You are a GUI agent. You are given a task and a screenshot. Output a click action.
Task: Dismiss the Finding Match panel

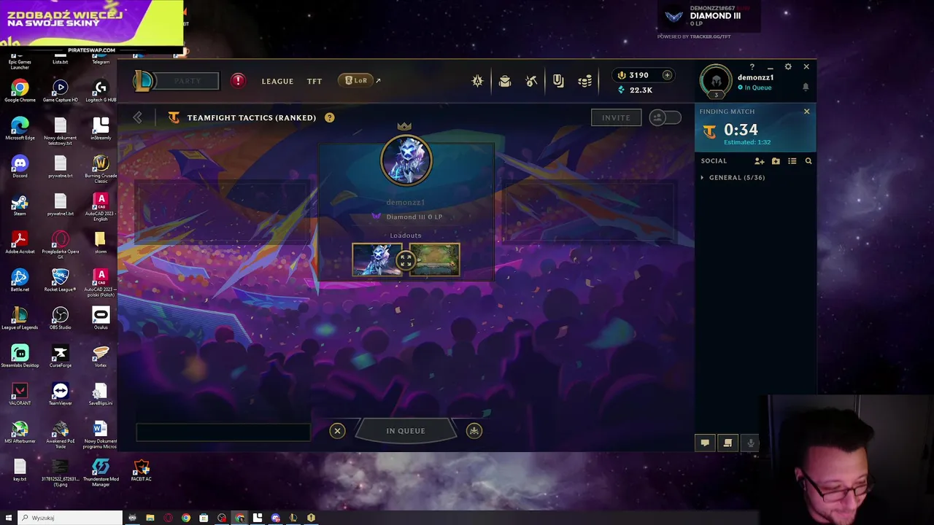click(806, 112)
